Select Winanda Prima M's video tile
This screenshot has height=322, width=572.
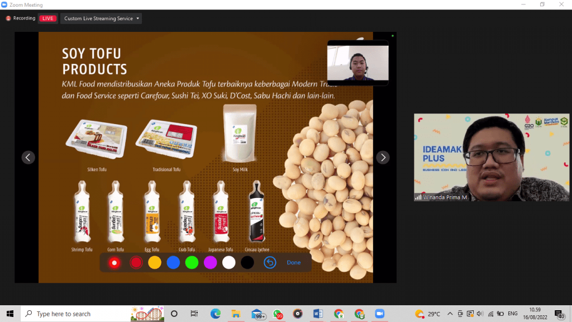click(492, 157)
